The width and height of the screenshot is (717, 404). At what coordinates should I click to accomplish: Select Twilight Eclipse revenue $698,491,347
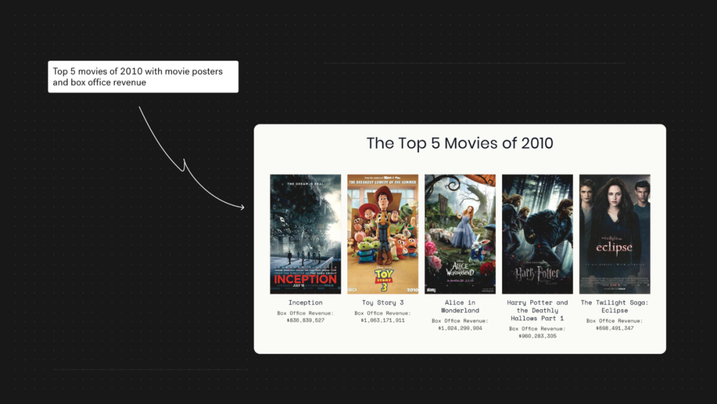614,328
